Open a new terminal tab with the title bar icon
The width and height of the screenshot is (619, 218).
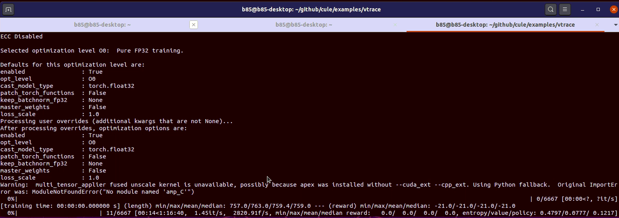pyautogui.click(x=8, y=9)
